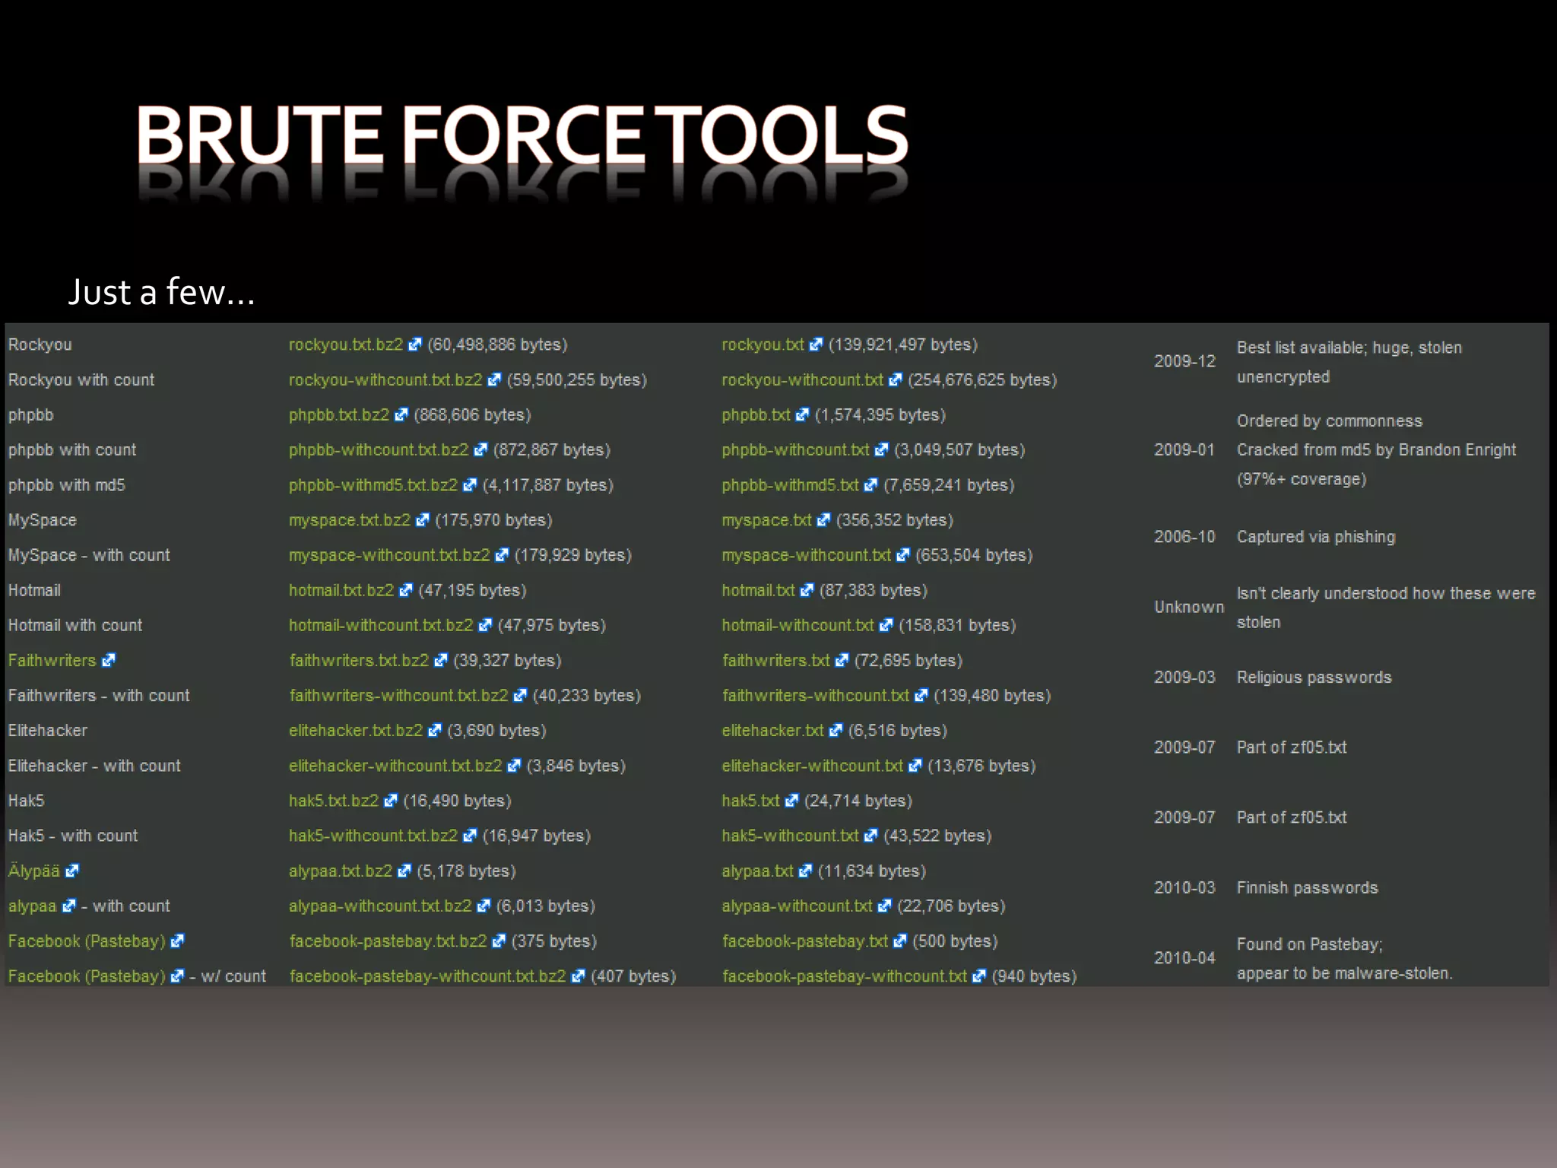This screenshot has height=1168, width=1557.
Task: Click external link icon after phpbb.txt.bz2
Action: coord(401,415)
